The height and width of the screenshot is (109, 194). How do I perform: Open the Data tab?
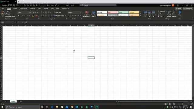coord(40,8)
